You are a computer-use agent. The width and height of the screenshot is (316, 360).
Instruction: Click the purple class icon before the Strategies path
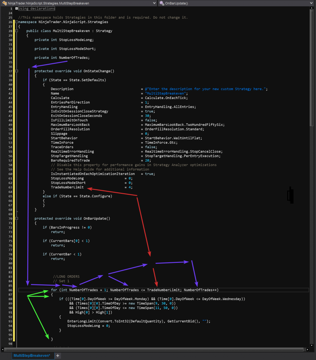(5, 3)
